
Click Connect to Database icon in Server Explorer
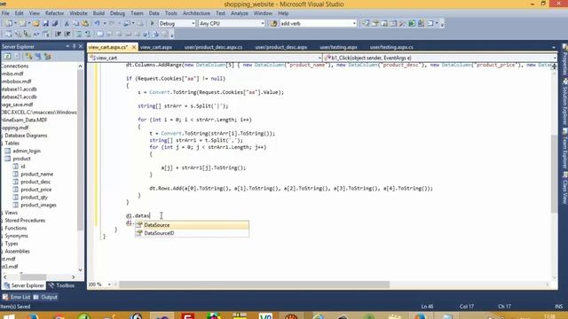[29, 57]
